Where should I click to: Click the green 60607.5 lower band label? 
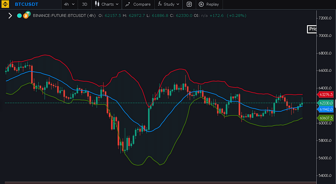pyautogui.click(x=325, y=118)
